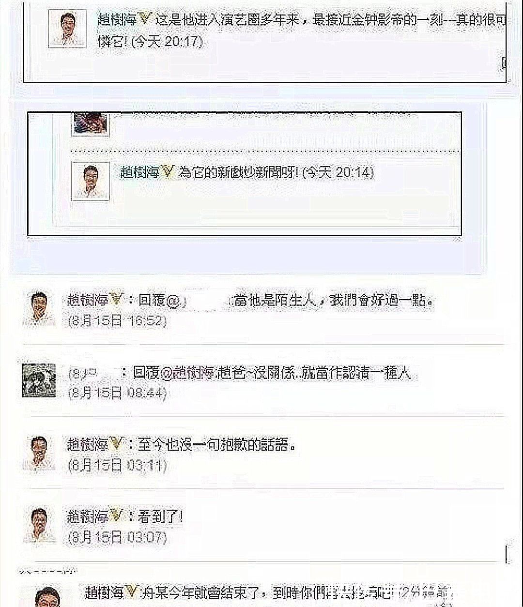Open the dark avatar of the 08:44 commenter
Image resolution: width=523 pixels, height=607 pixels.
(39, 380)
